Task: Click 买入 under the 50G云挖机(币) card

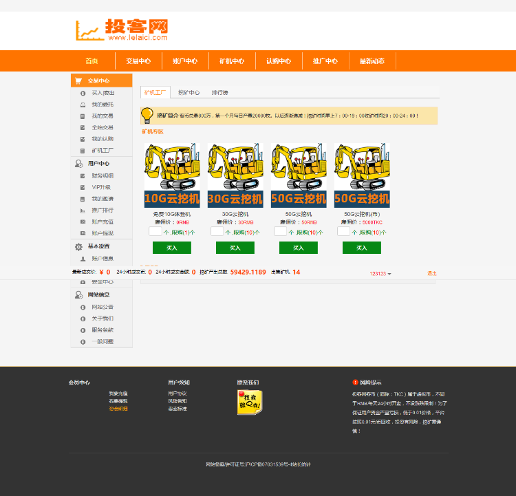Action: pos(362,248)
